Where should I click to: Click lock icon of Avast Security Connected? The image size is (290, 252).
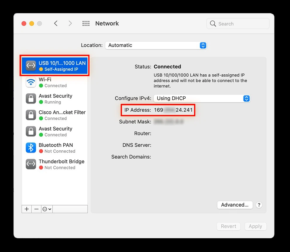tap(31, 131)
